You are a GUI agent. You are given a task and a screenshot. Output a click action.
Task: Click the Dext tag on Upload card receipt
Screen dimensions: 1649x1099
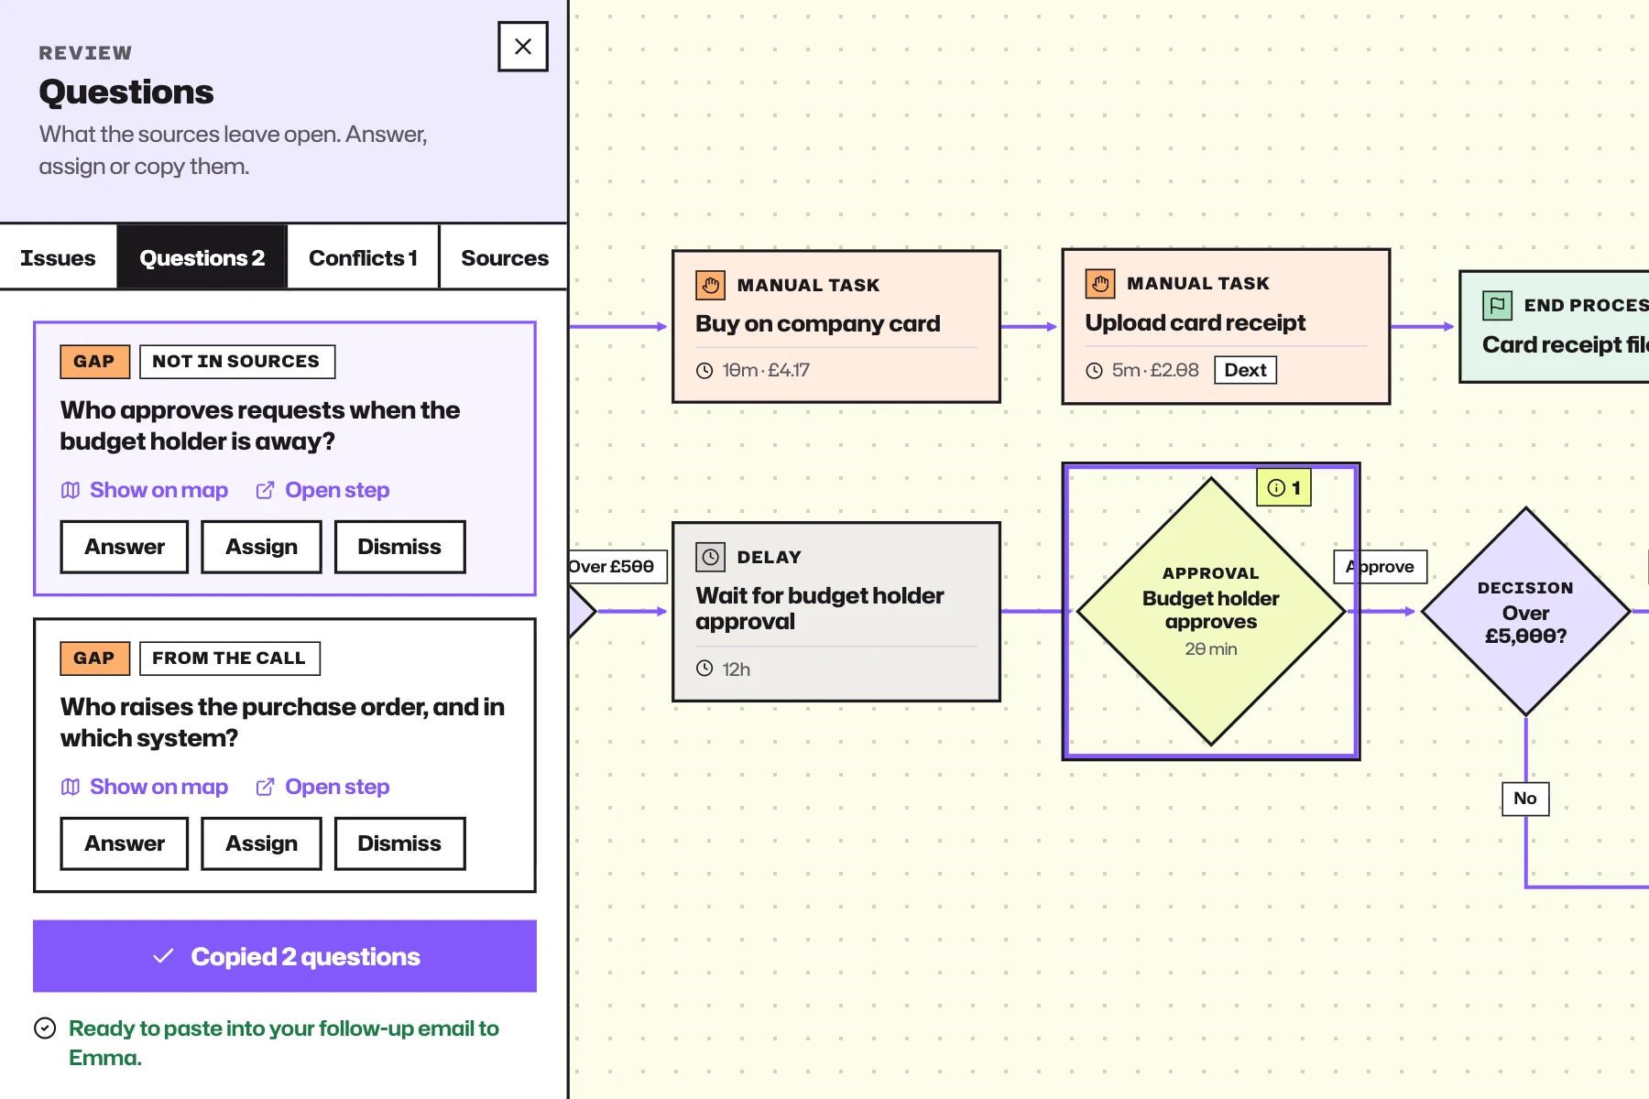point(1245,370)
